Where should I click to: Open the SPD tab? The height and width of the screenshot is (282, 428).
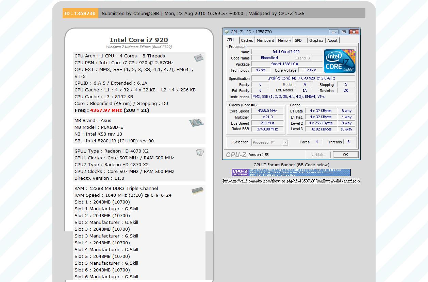298,40
